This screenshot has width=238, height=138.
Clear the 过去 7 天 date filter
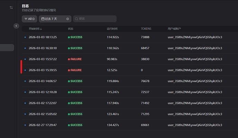(68, 19)
